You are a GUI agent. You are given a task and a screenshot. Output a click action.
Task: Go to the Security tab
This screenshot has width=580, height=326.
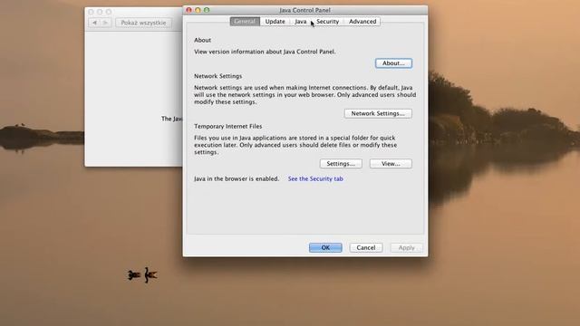(x=327, y=22)
